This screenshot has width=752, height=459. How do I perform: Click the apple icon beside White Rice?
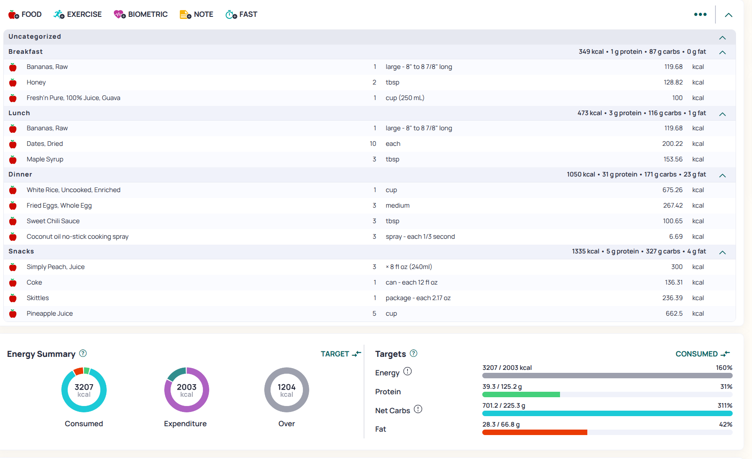(13, 190)
